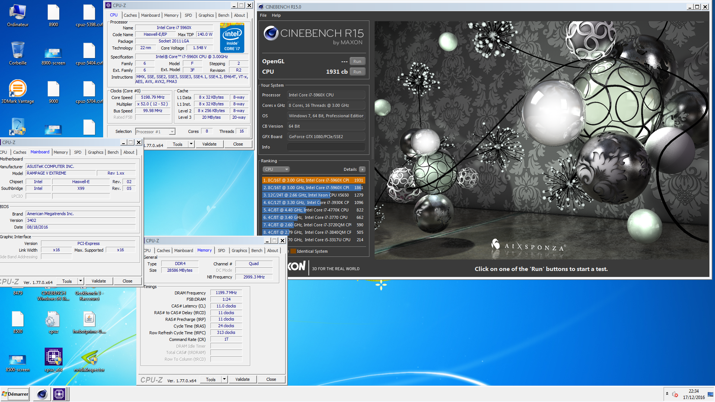Switch to Caches tab in top CPU-Z window
Viewport: 715px width, 402px height.
pos(130,15)
